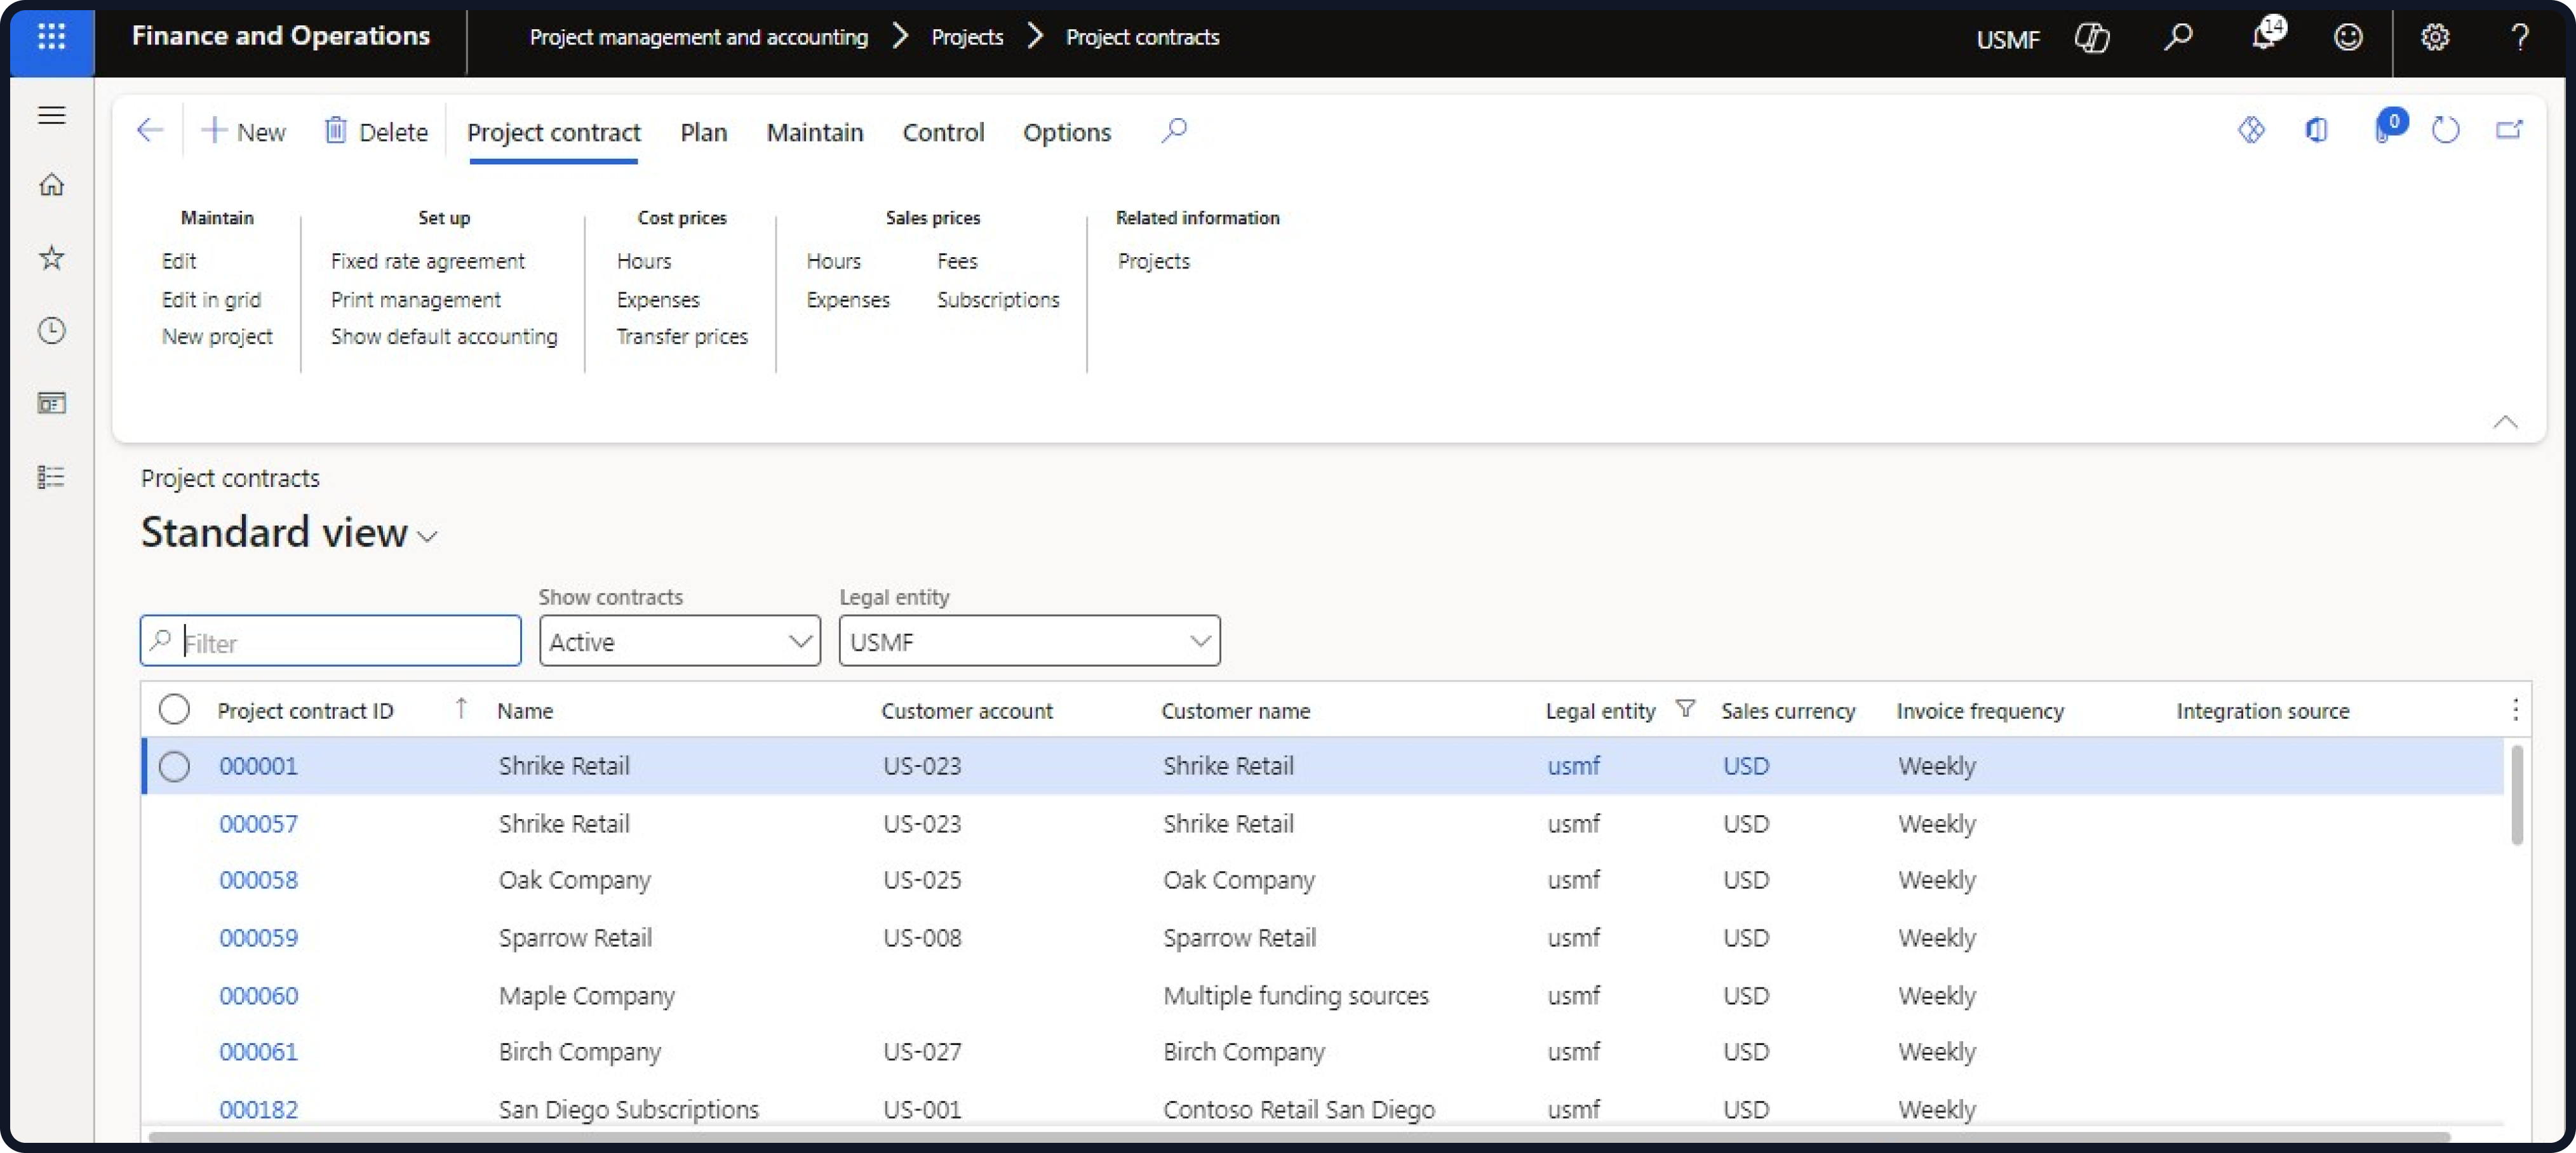
Task: Click Edit in grid
Action: pos(211,299)
